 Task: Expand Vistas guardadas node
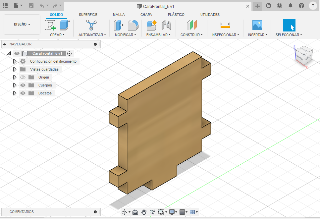15,69
